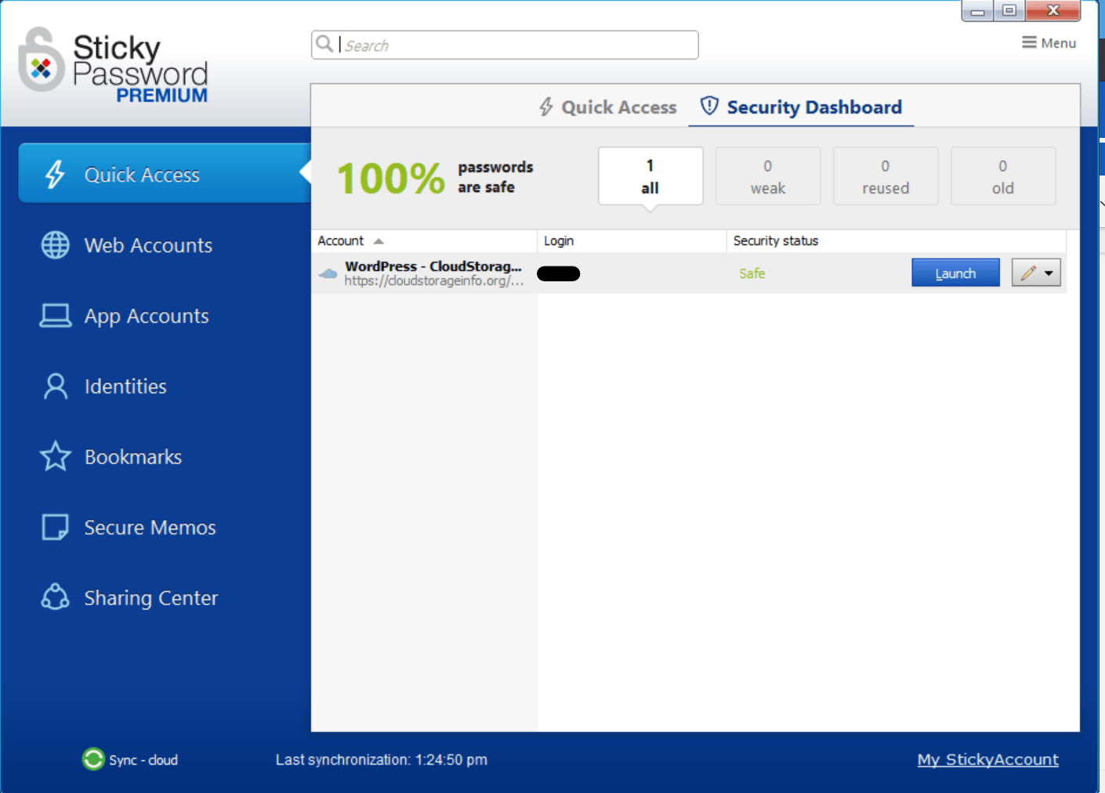Open App Accounts using the laptop icon
1105x793 pixels.
tap(54, 315)
